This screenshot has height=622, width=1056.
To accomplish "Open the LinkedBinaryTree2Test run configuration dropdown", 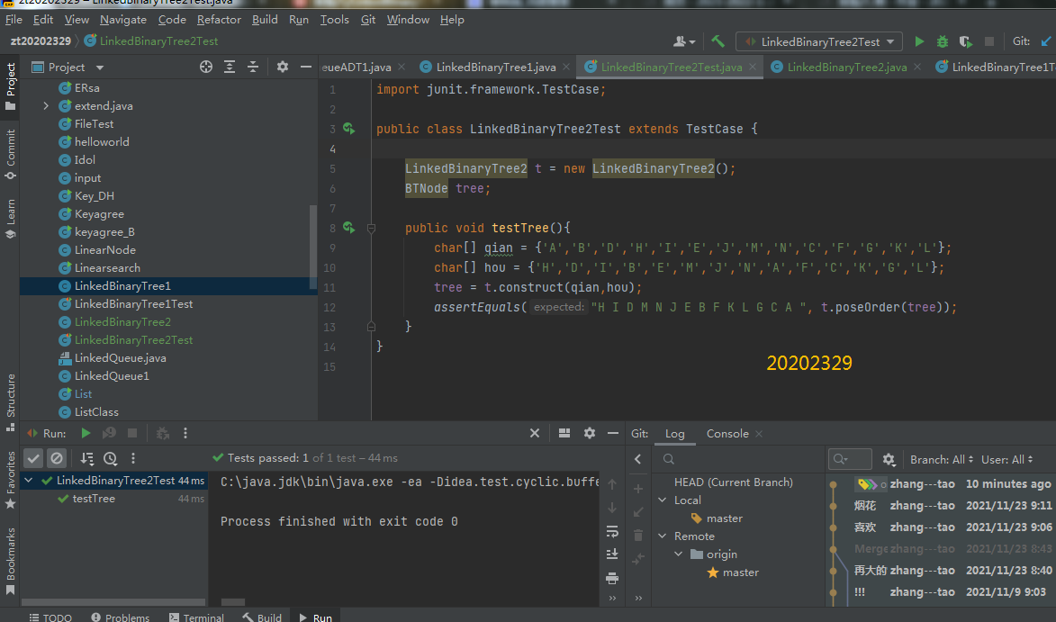I will (x=818, y=41).
